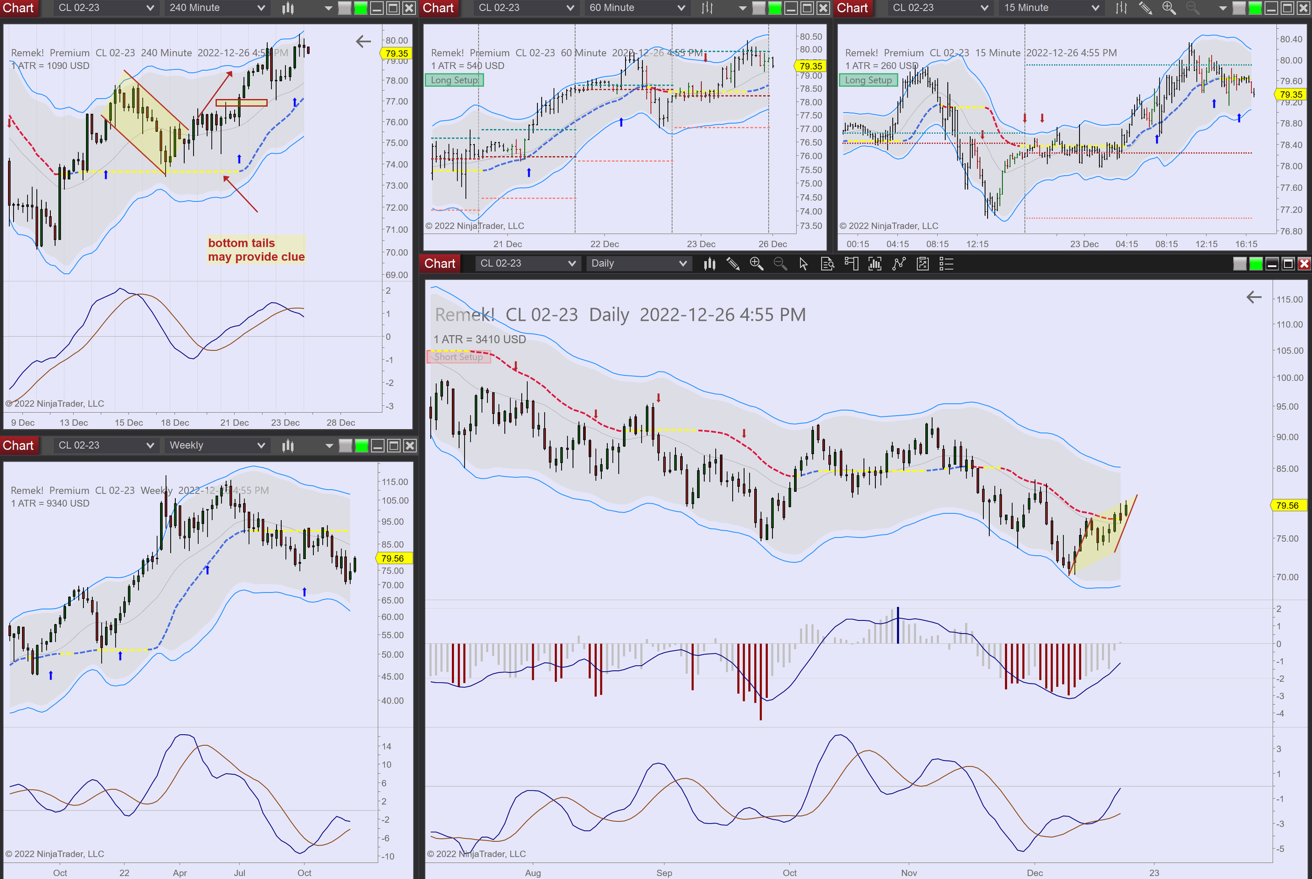Select the cursor pointer tool on Daily chart
Image resolution: width=1312 pixels, height=879 pixels.
803,263
